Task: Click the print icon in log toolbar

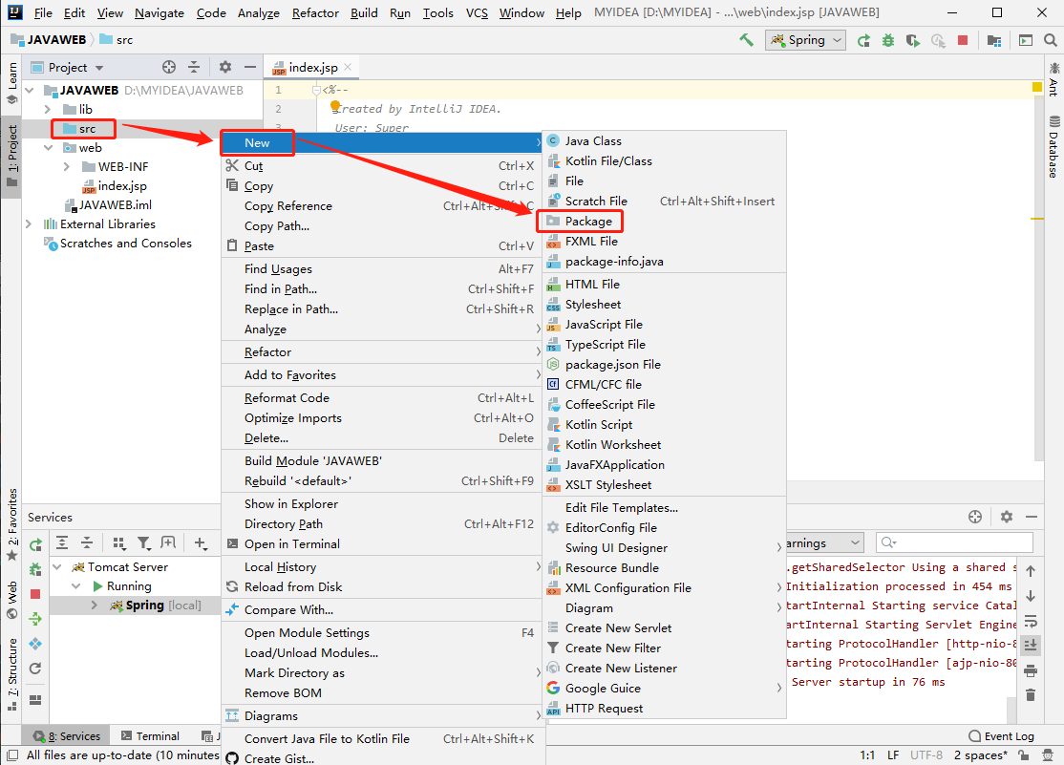Action: point(1031,670)
